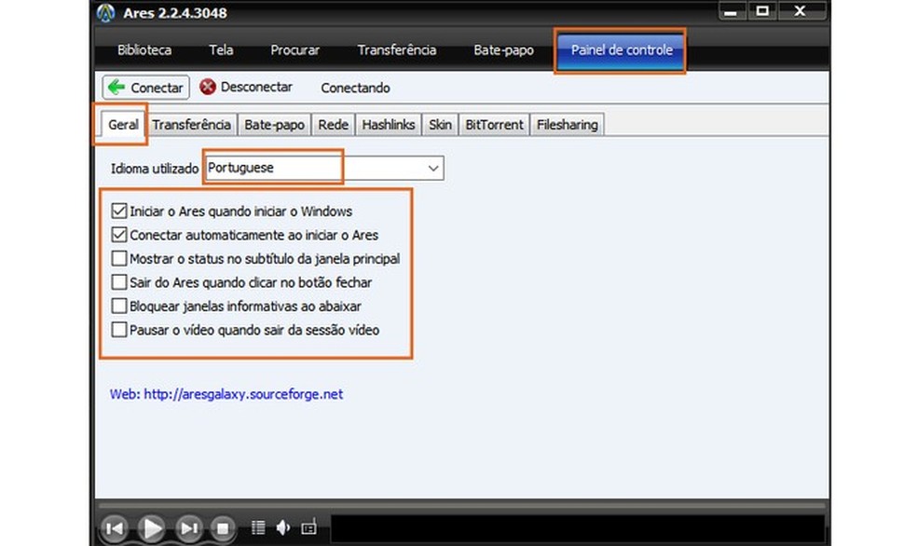The height and width of the screenshot is (546, 917).
Task: Check Pausar o vídeo quando sair da sessão
Action: point(119,330)
